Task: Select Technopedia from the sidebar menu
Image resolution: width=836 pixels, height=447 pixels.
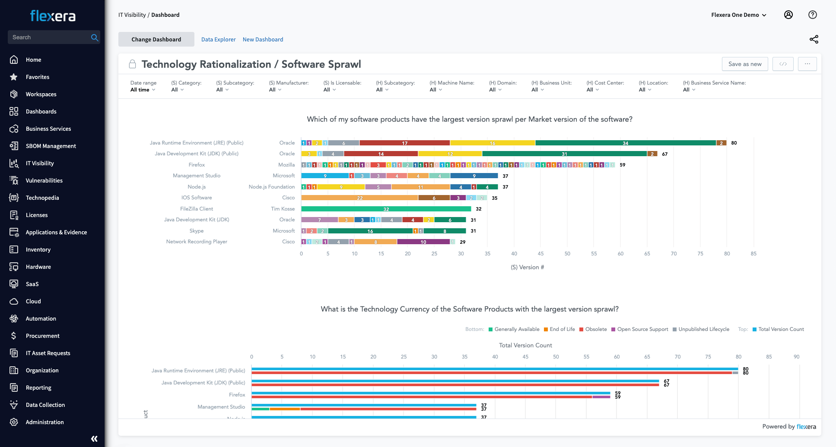Action: [x=42, y=198]
